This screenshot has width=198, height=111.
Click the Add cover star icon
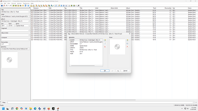pos(127,40)
